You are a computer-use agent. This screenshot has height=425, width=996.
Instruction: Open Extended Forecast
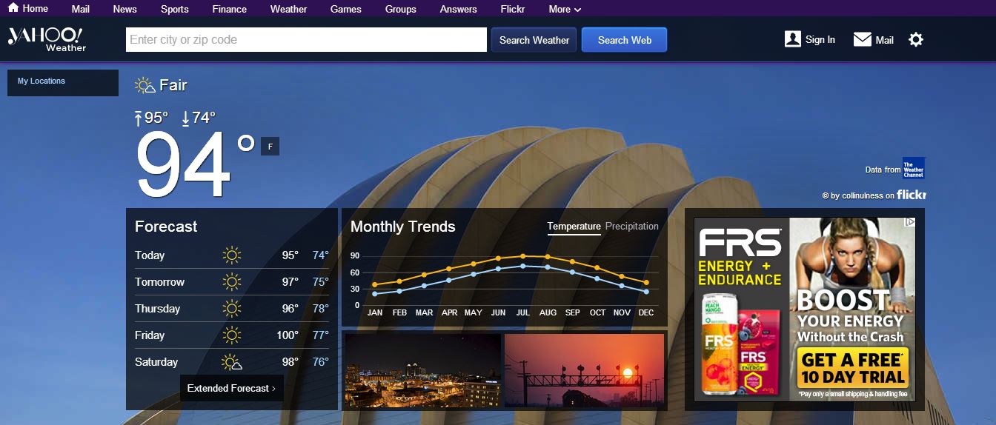(x=231, y=388)
